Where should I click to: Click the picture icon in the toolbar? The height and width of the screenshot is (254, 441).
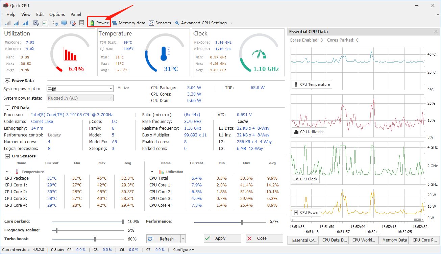point(45,23)
